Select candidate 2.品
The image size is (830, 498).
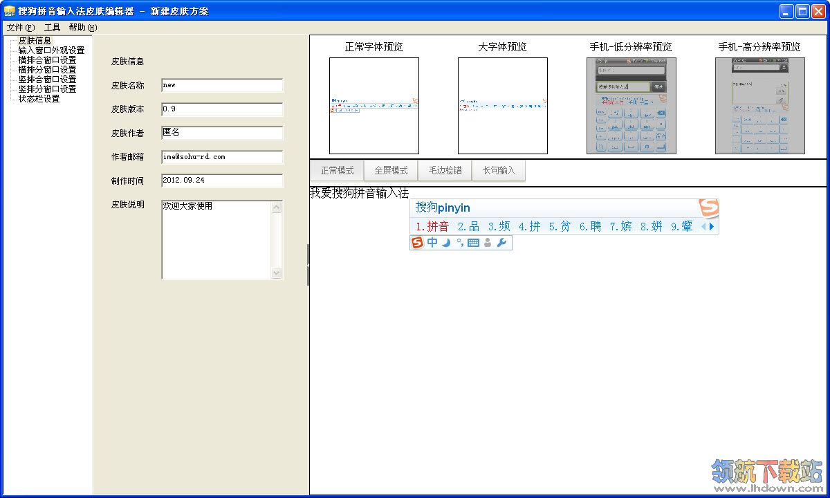tap(468, 226)
